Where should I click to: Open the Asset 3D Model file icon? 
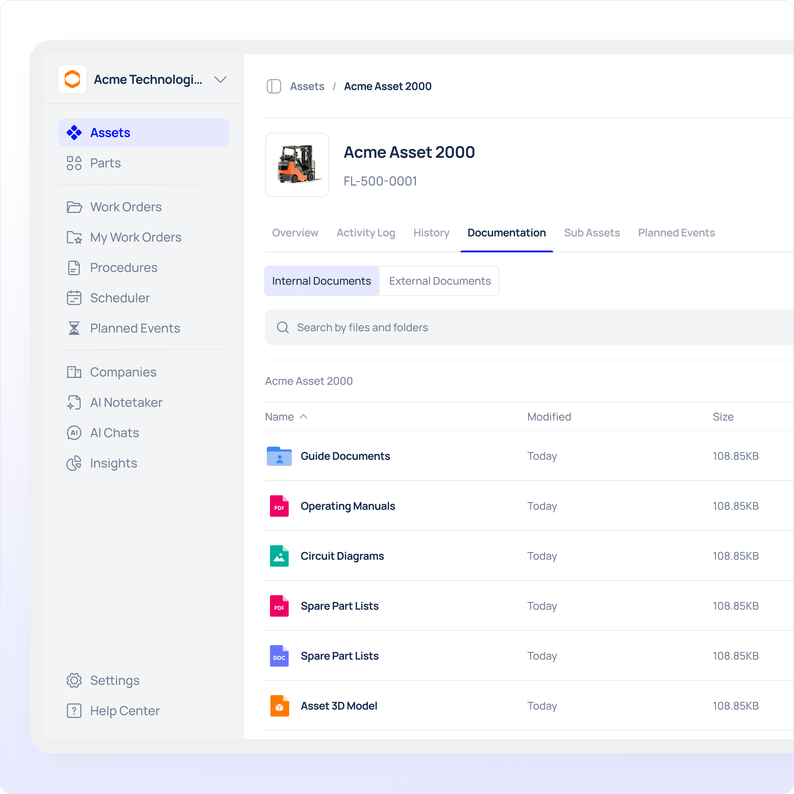click(x=279, y=706)
